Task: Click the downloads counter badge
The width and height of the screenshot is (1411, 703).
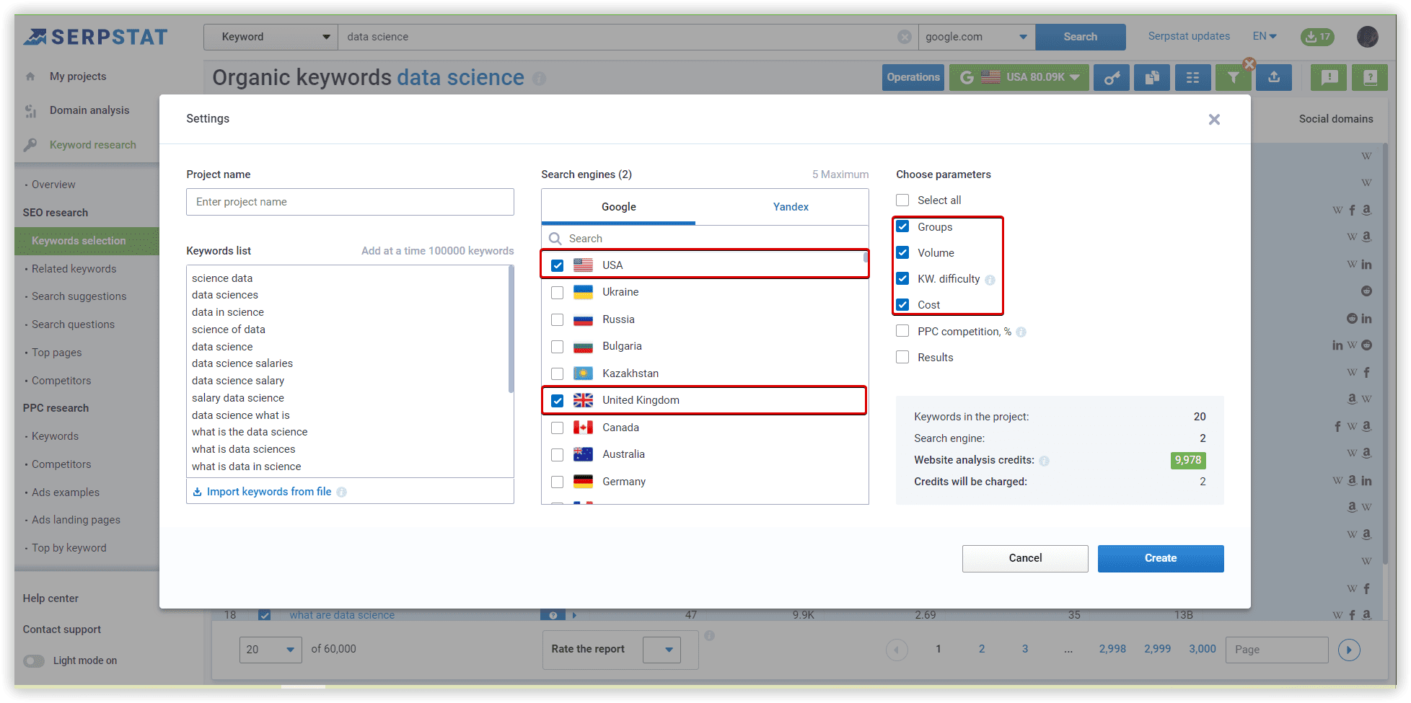Action: (1317, 37)
